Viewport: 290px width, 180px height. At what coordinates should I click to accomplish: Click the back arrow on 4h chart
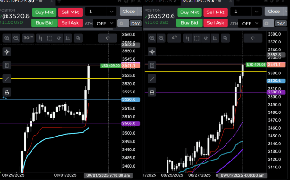click(x=253, y=38)
